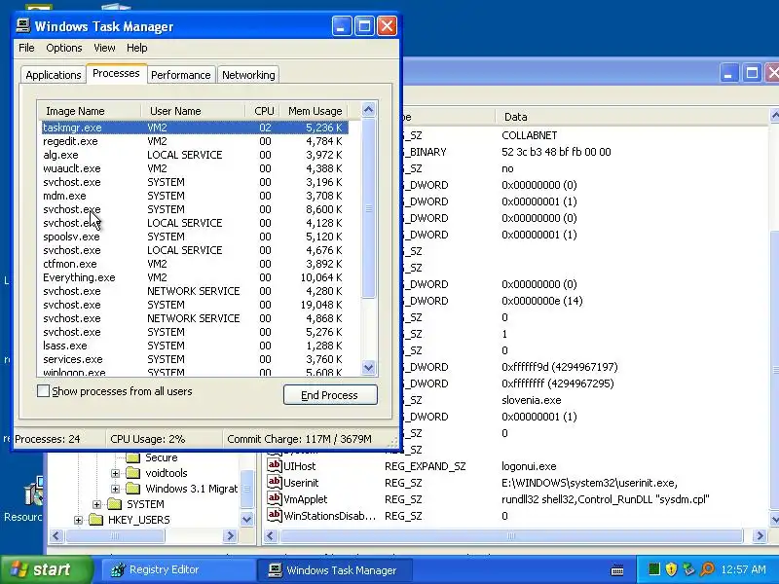This screenshot has width=779, height=584.
Task: Select the SYSTEM folder icon
Action: click(114, 504)
